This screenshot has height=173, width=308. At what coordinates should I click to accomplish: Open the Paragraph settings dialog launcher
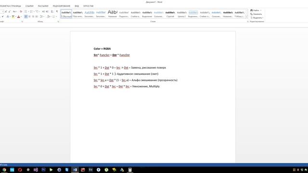click(x=58, y=22)
